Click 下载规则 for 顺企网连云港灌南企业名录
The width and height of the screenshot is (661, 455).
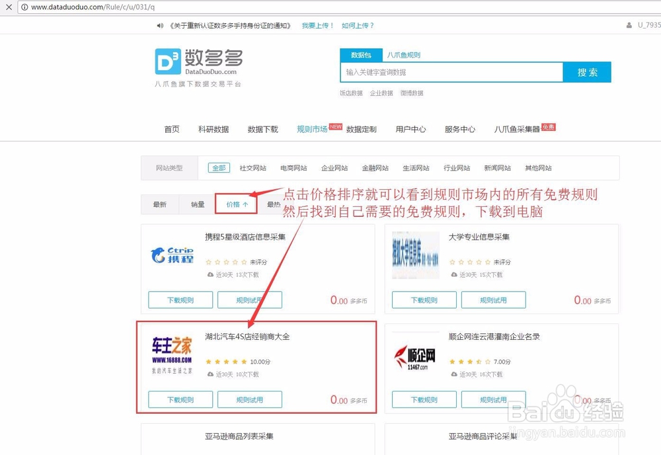click(x=424, y=399)
